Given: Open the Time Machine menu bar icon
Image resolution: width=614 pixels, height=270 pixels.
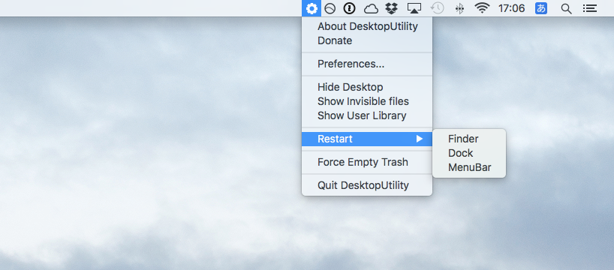Looking at the screenshot, I should click(x=437, y=8).
